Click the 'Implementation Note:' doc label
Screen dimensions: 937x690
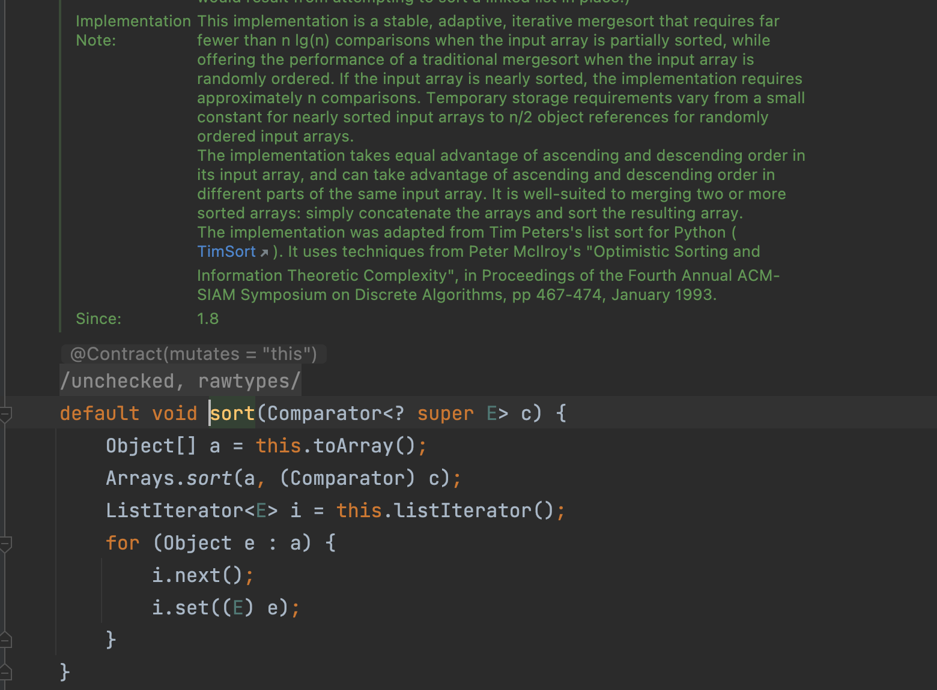133,31
